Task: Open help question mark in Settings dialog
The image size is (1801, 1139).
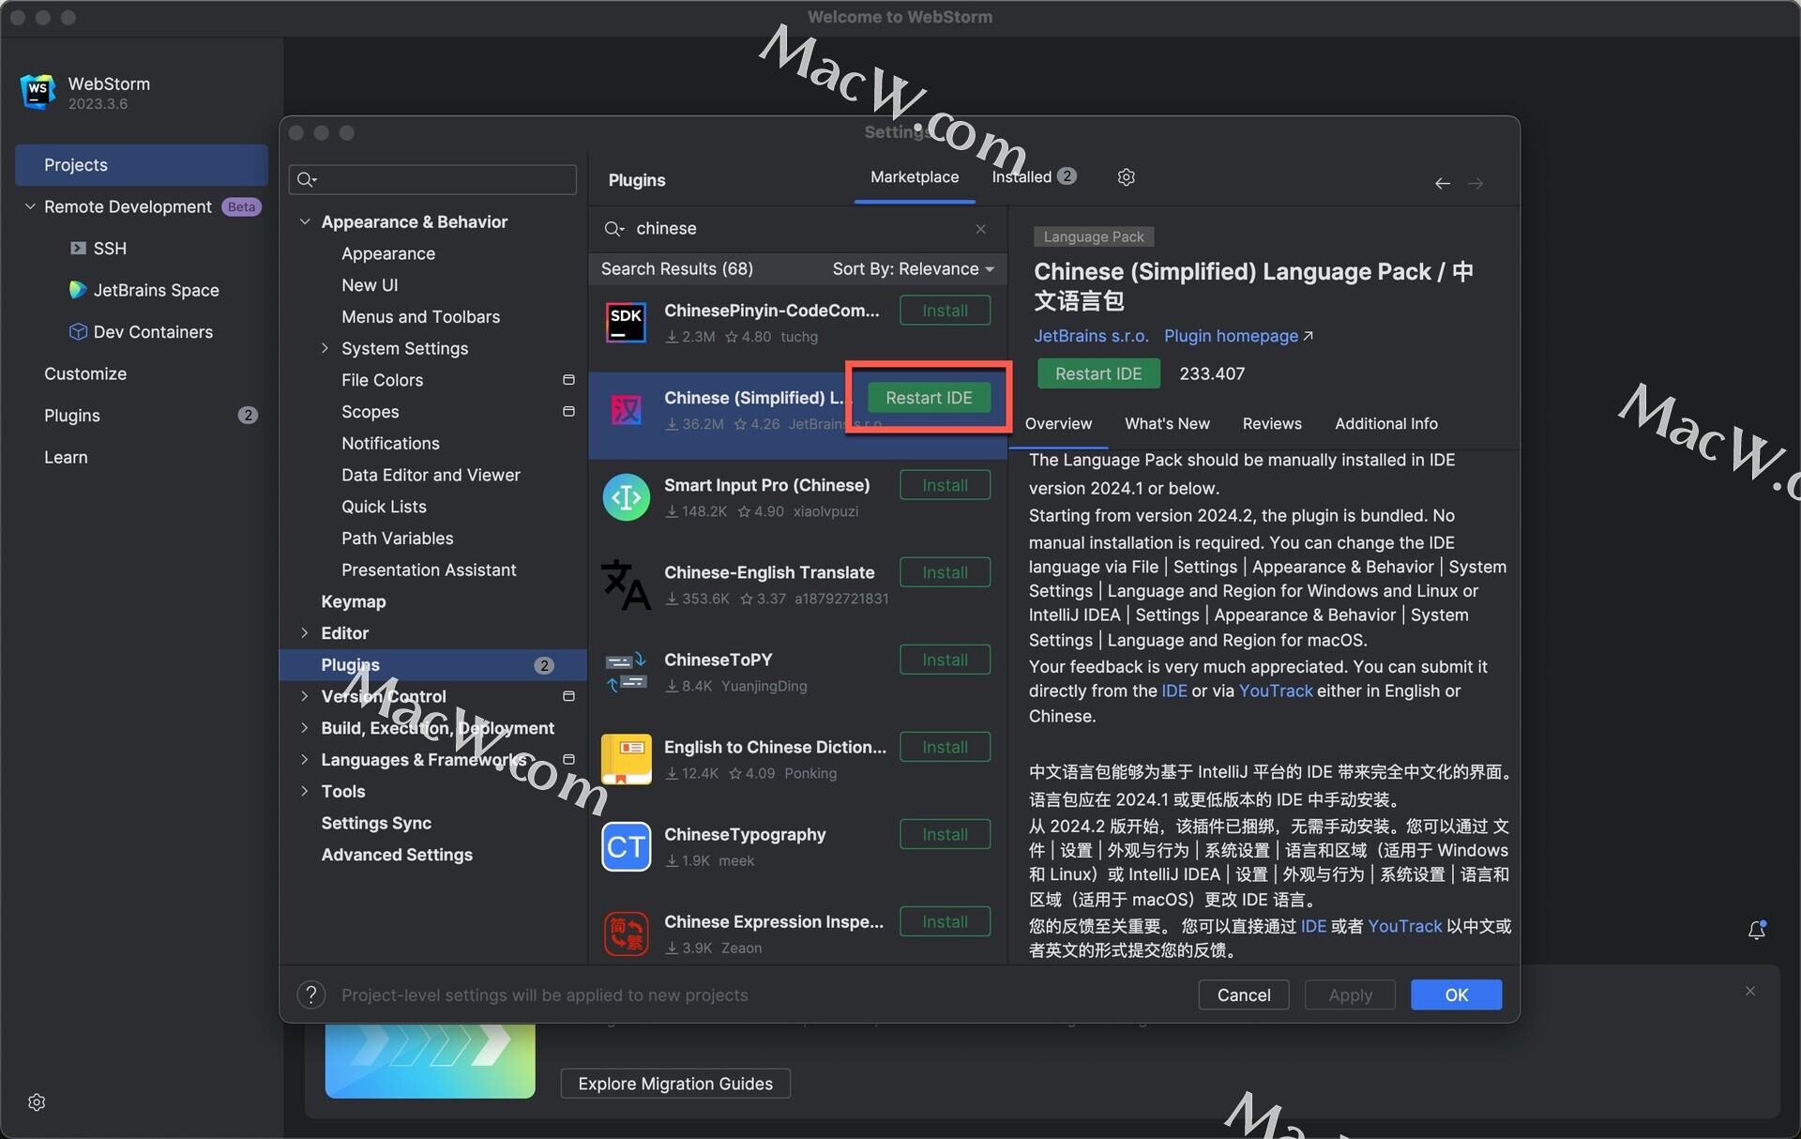Action: [311, 995]
